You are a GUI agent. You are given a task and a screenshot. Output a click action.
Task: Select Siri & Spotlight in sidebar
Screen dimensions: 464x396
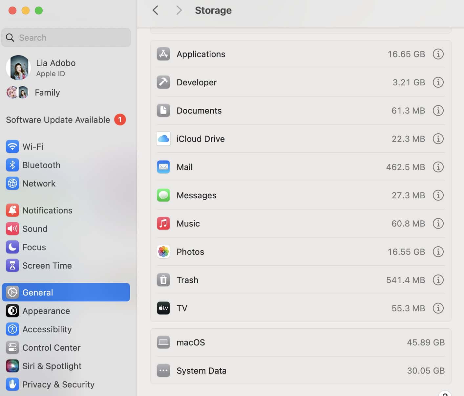pyautogui.click(x=66, y=366)
